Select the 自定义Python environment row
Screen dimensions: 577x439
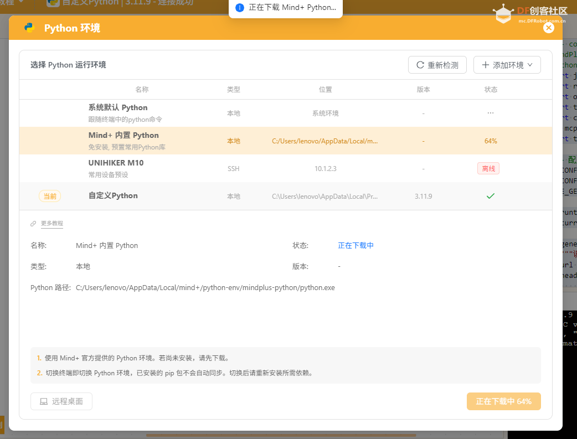point(286,196)
